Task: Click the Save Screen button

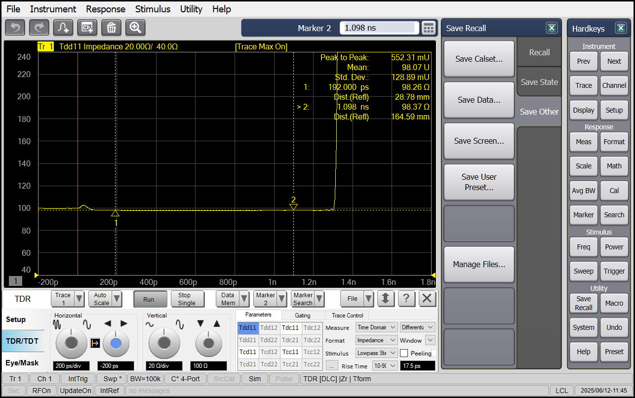Action: (479, 141)
